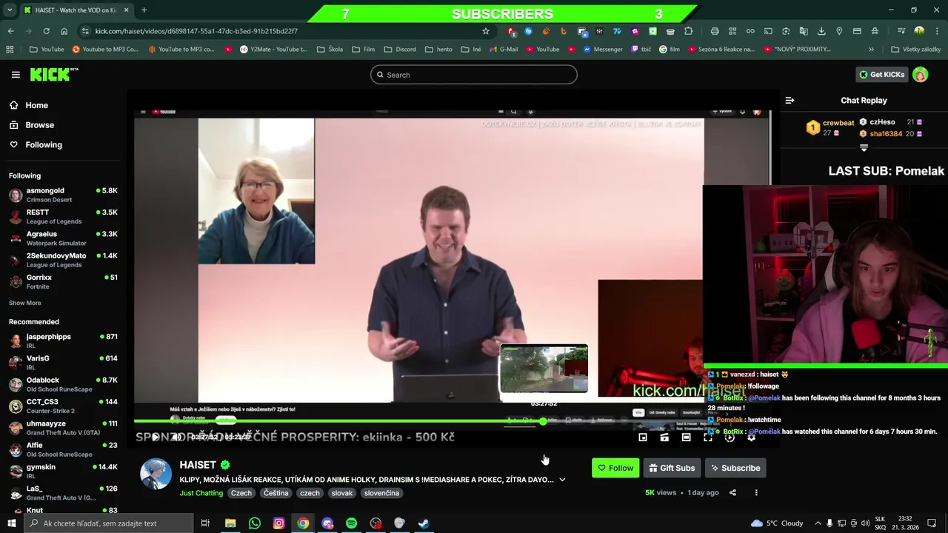Image resolution: width=948 pixels, height=533 pixels.
Task: Open the Just Chatting category link
Action: click(x=201, y=493)
